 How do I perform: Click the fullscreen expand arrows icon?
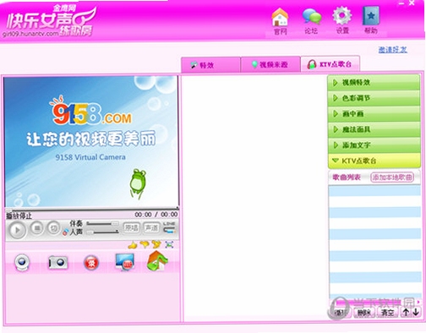(169, 244)
